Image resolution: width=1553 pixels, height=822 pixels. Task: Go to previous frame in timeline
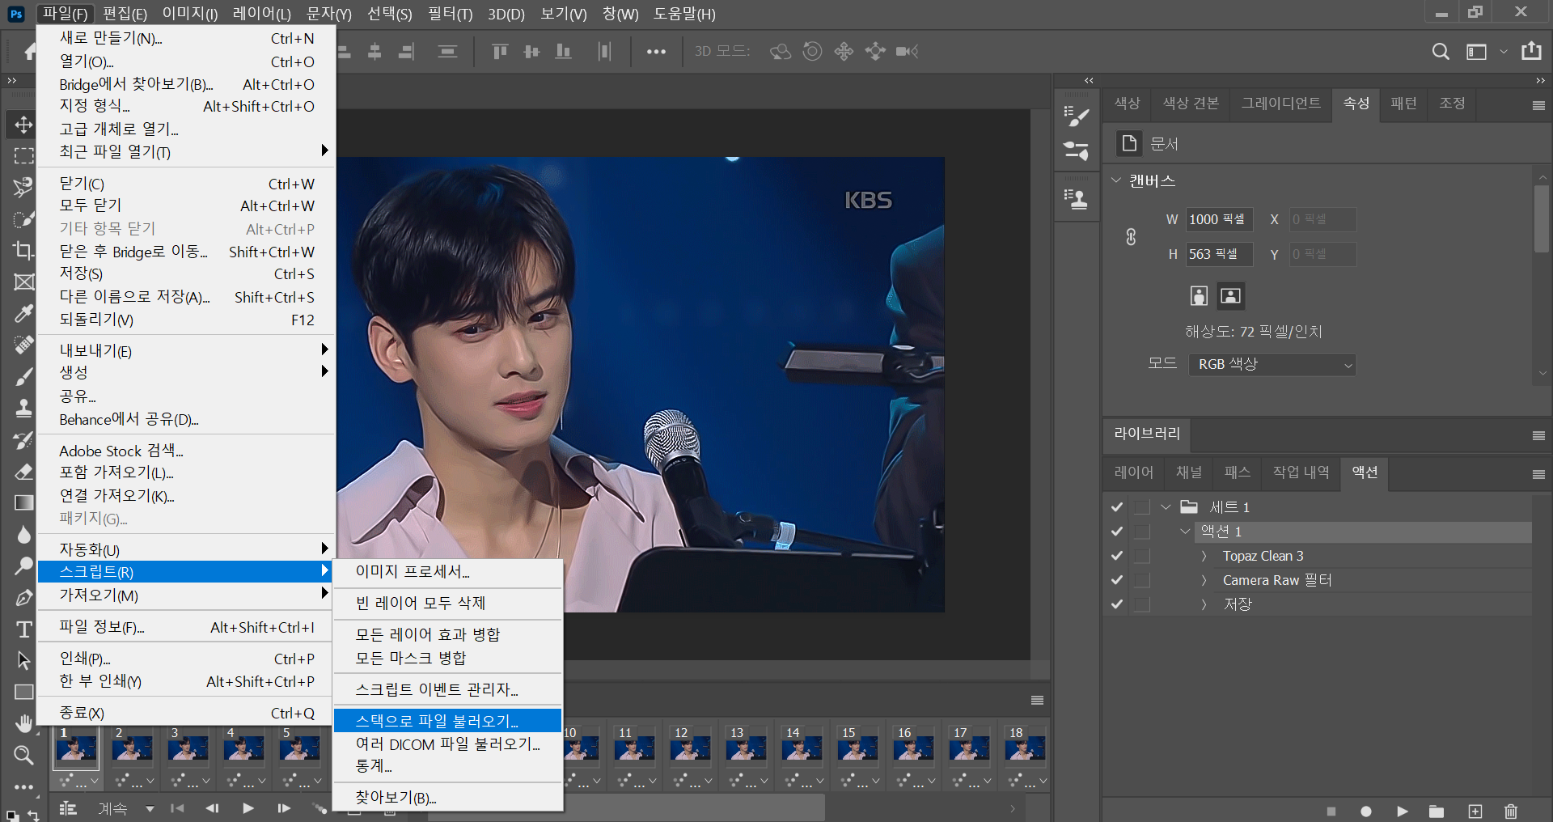tap(212, 808)
